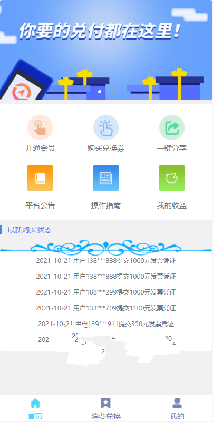Image resolution: width=213 pixels, height=422 pixels.
Task: Select the 操作指南 blue newspaper icon
Action: coord(106,178)
